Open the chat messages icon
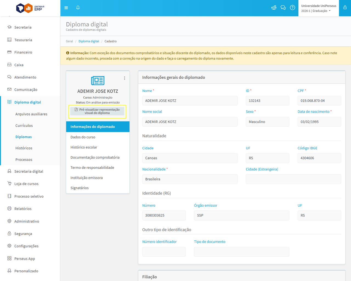This screenshot has height=281, width=351. (283, 8)
